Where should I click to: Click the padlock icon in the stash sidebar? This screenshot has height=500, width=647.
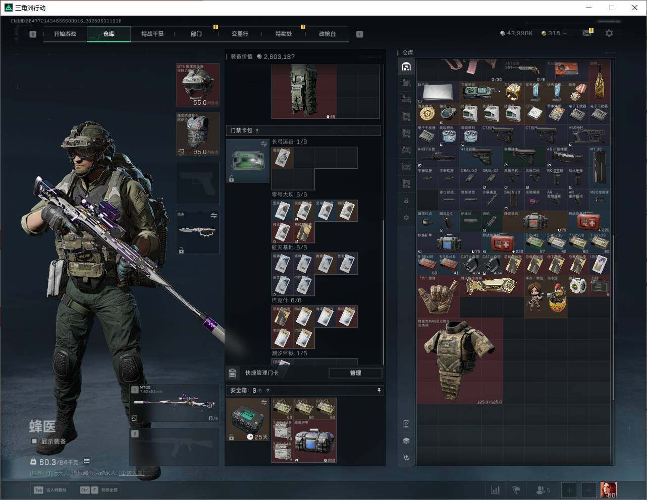pyautogui.click(x=406, y=201)
